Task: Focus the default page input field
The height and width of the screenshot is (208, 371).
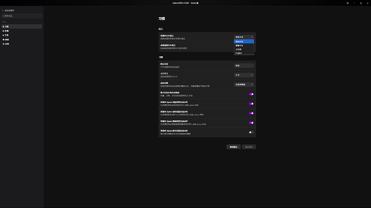Action: tap(244, 65)
